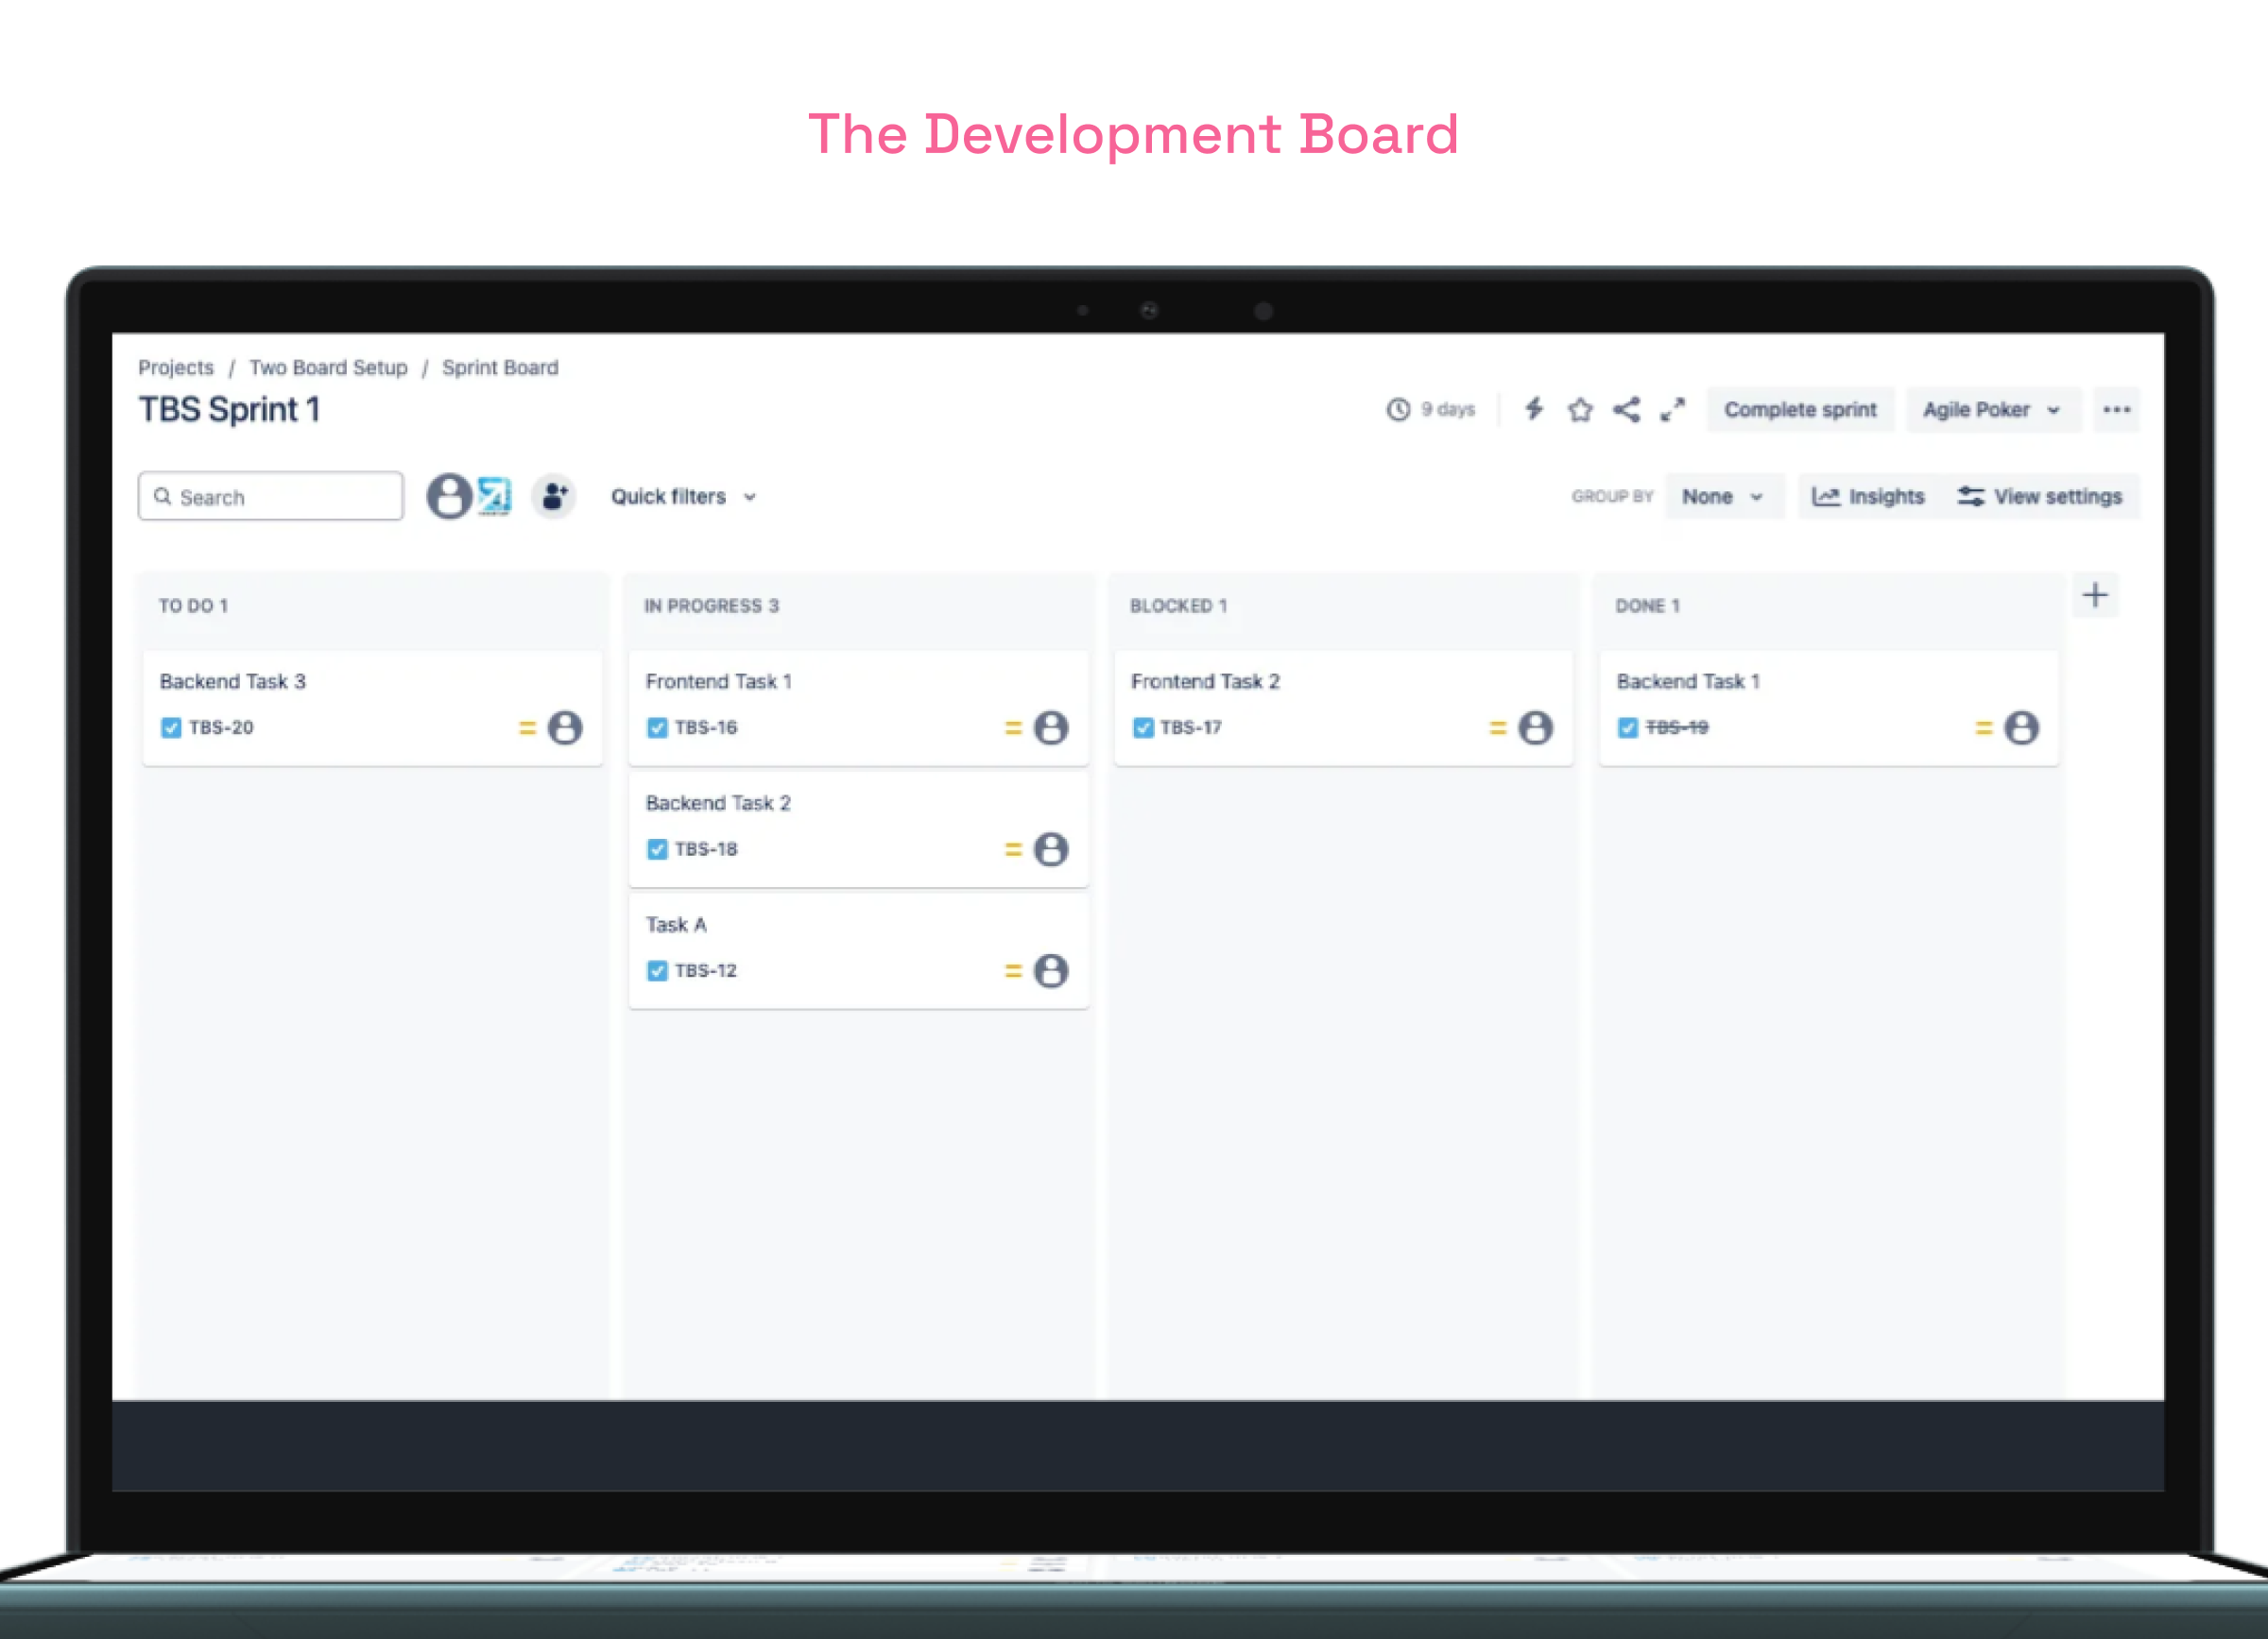Click the TBS-20 task type checkbox icon
2268x1639 pixels.
point(171,727)
